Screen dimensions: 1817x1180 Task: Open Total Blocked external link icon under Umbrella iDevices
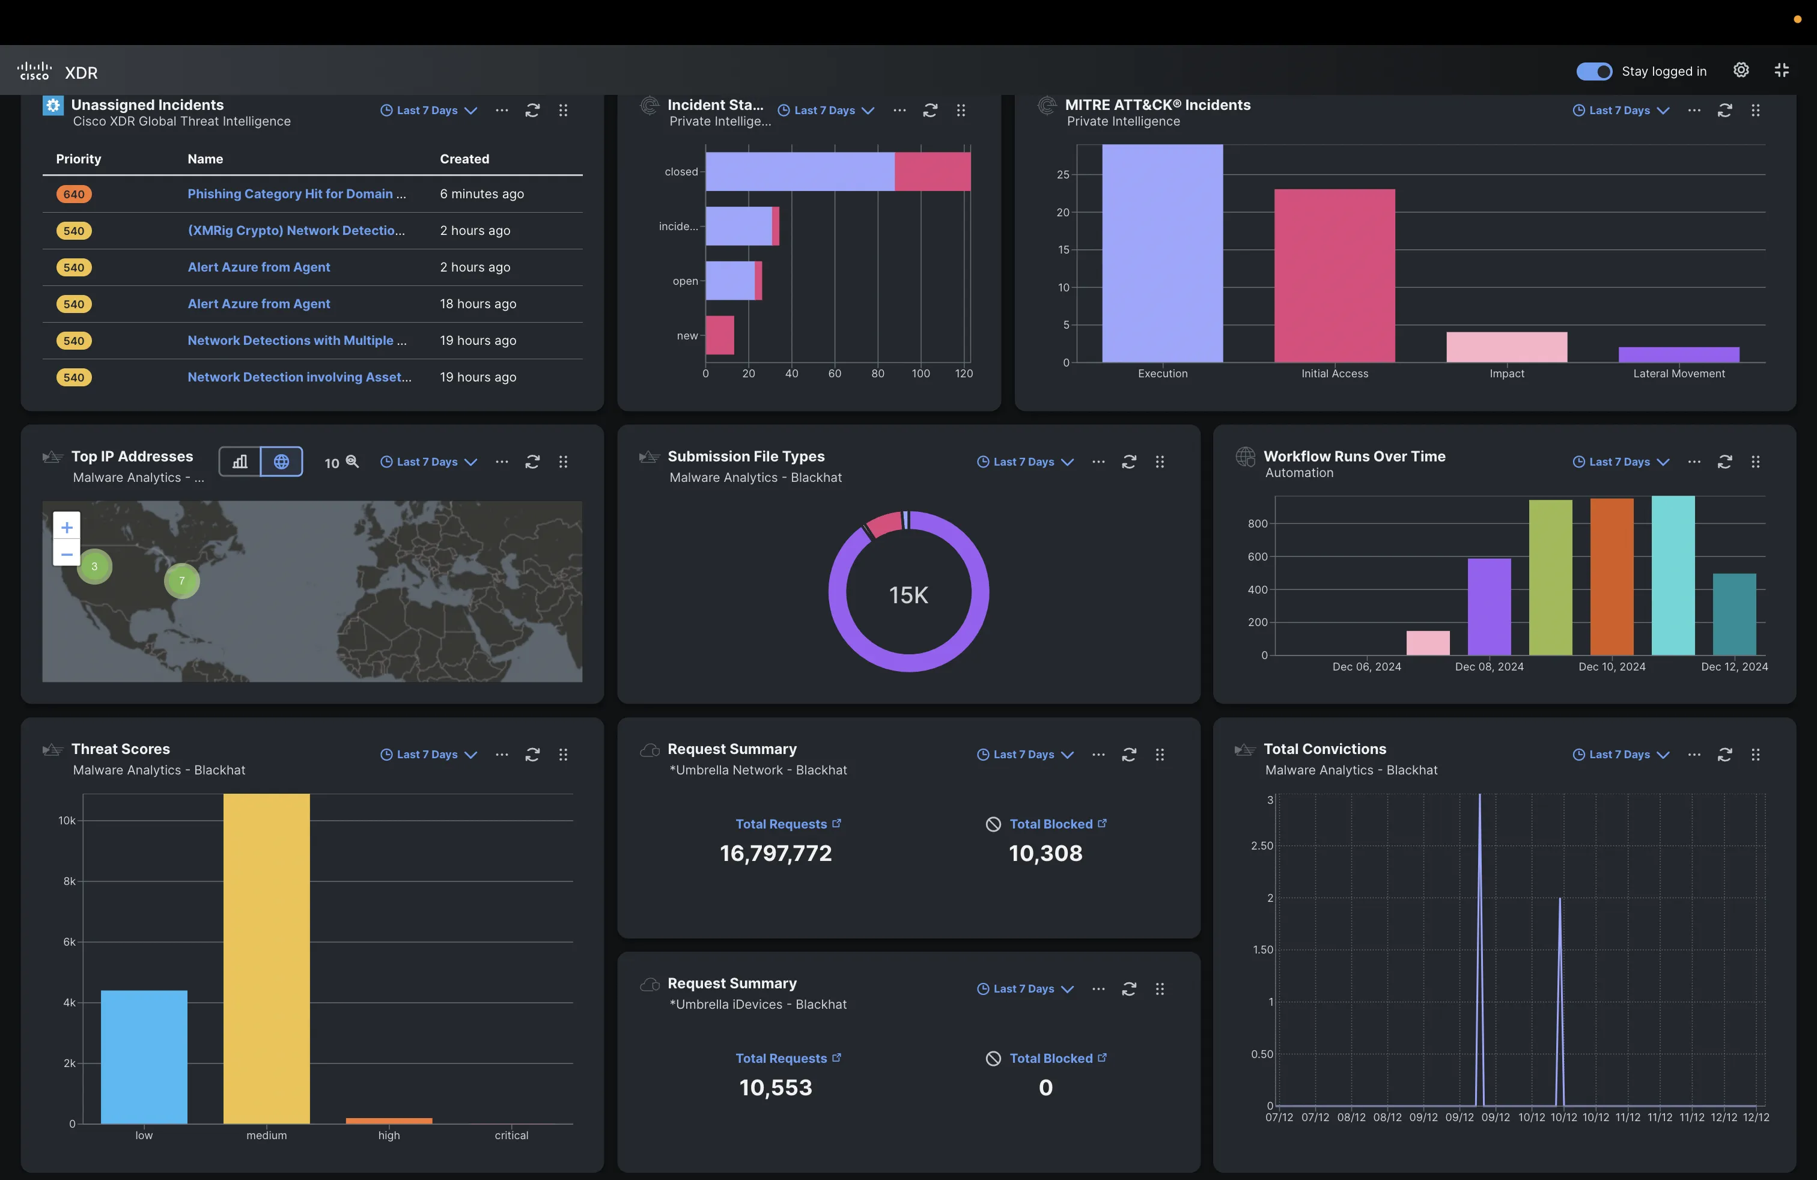click(1101, 1058)
